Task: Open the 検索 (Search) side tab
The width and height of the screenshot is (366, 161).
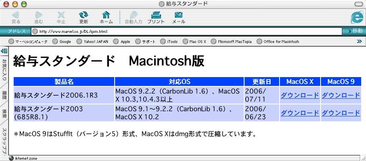Action: 4,114
